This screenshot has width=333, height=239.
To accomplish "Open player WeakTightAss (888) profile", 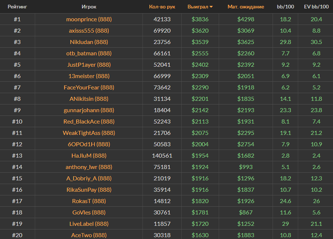I will click(x=89, y=133).
